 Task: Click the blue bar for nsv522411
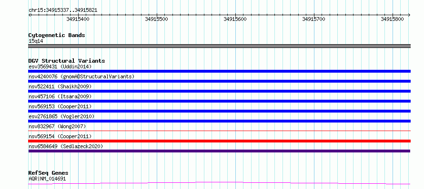click(x=219, y=91)
